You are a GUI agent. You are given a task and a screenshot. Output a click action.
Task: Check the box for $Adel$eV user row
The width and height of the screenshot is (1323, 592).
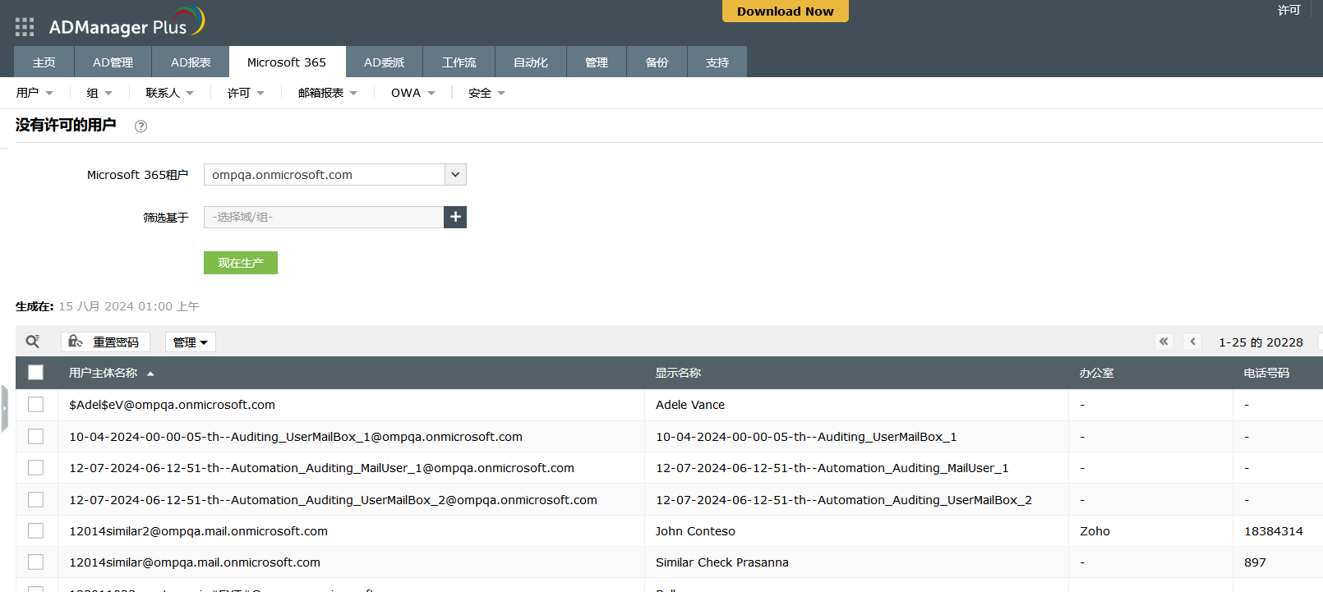pyautogui.click(x=35, y=405)
